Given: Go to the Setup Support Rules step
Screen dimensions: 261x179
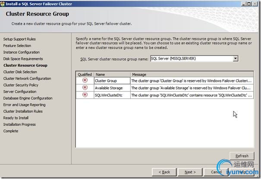Looking at the screenshot, I should point(19,39).
